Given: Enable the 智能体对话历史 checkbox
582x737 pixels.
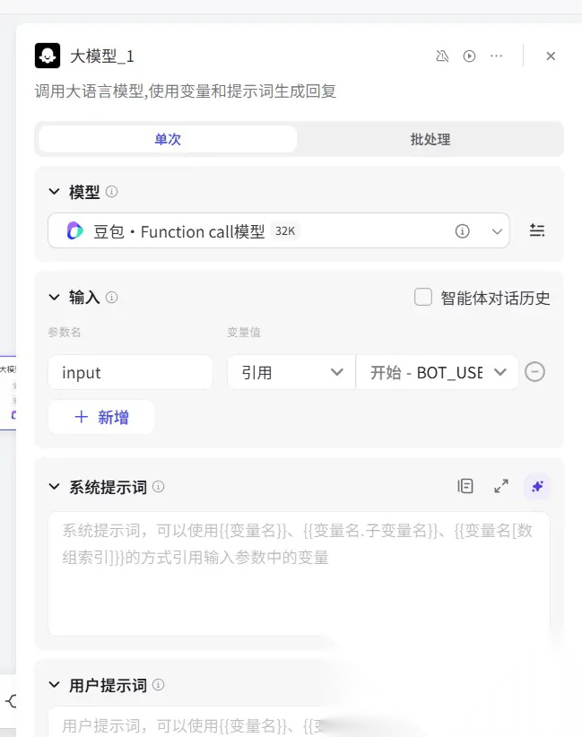Looking at the screenshot, I should (423, 298).
